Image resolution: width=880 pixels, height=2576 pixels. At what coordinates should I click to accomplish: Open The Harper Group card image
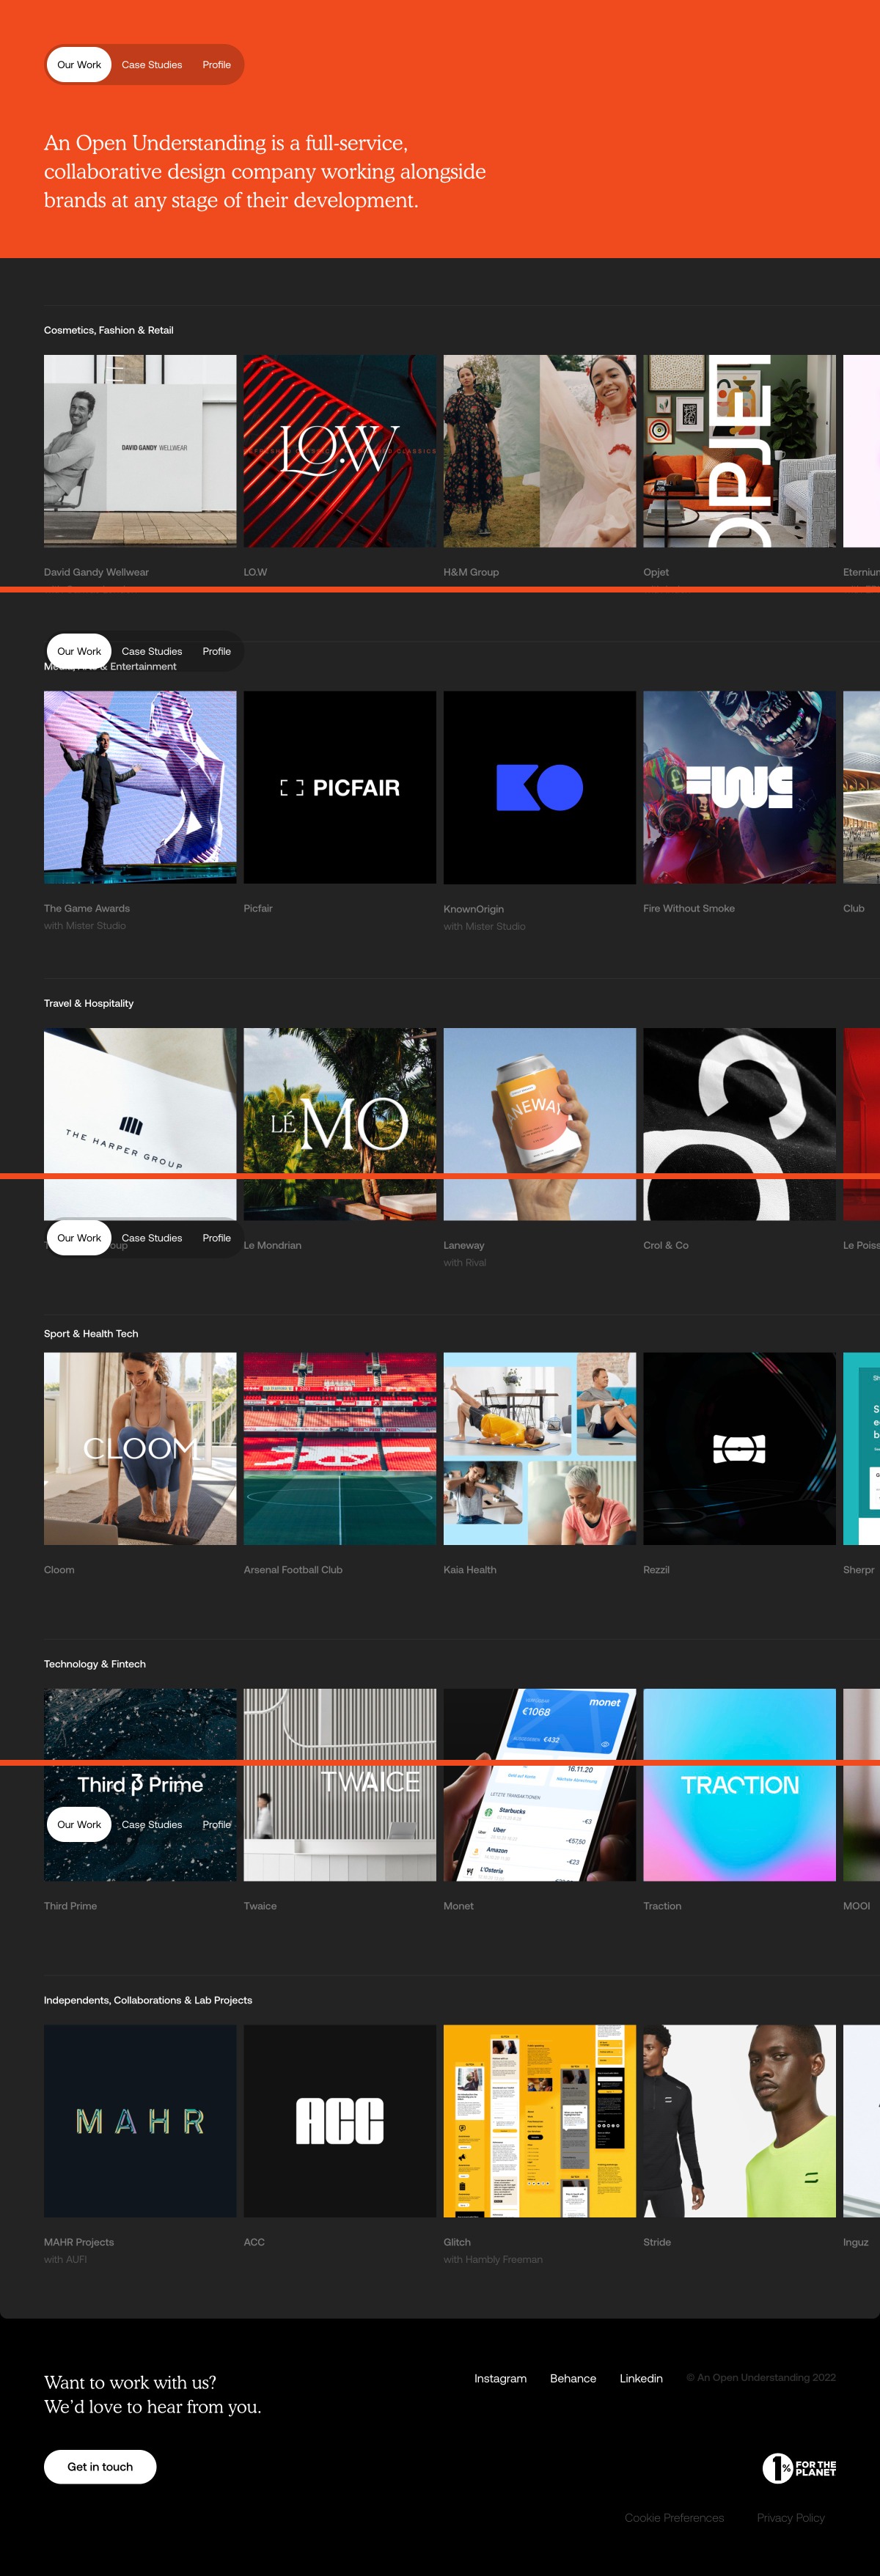140,1124
